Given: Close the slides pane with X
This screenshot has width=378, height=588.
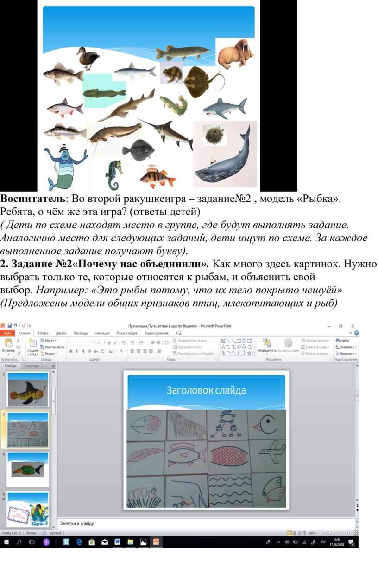Looking at the screenshot, I should (x=53, y=366).
